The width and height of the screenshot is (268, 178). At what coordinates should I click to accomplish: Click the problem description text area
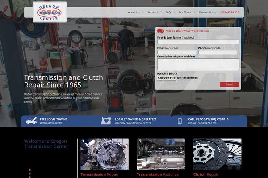click(x=198, y=65)
